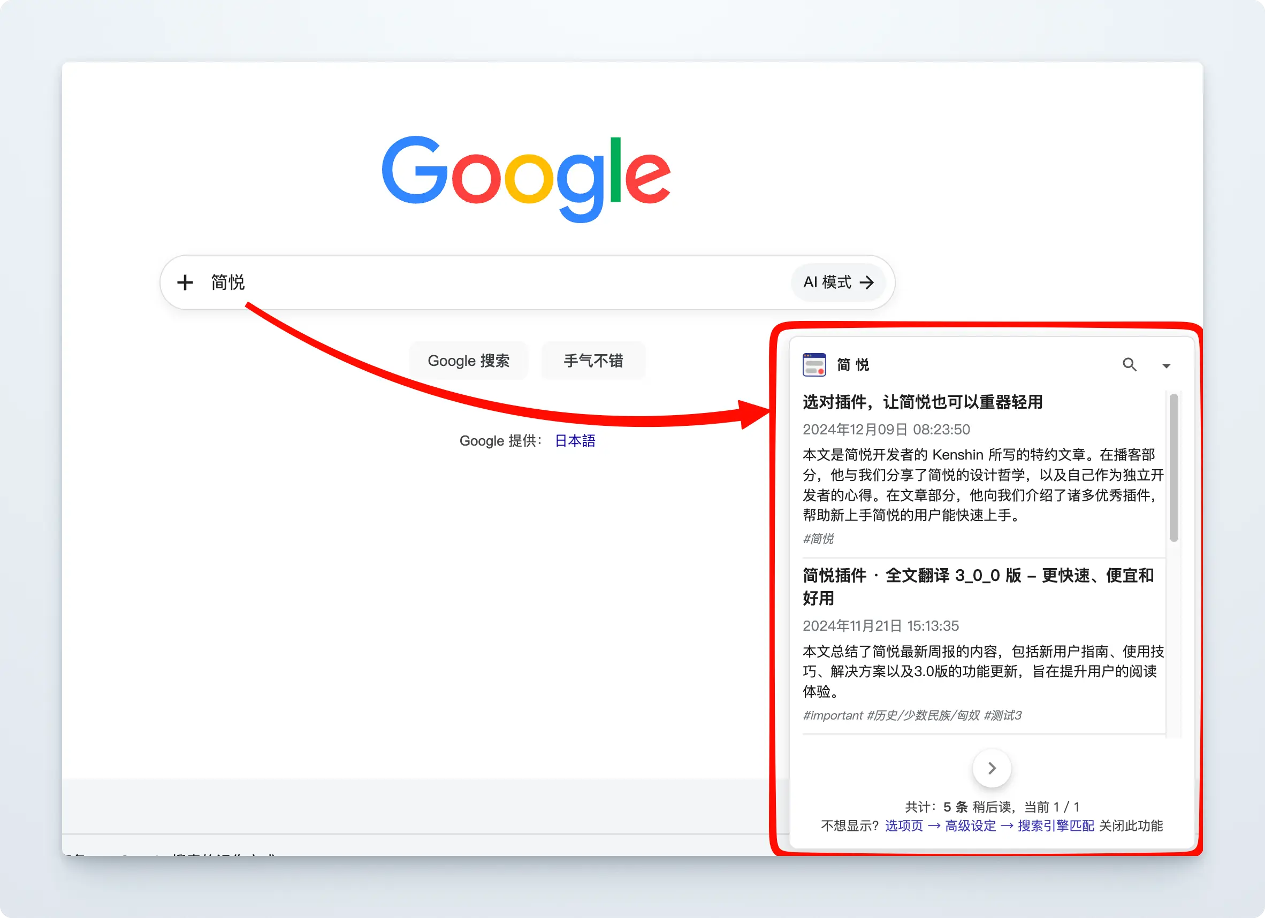Click the date 2024年12月09日 08:23:50
1265x918 pixels.
886,430
